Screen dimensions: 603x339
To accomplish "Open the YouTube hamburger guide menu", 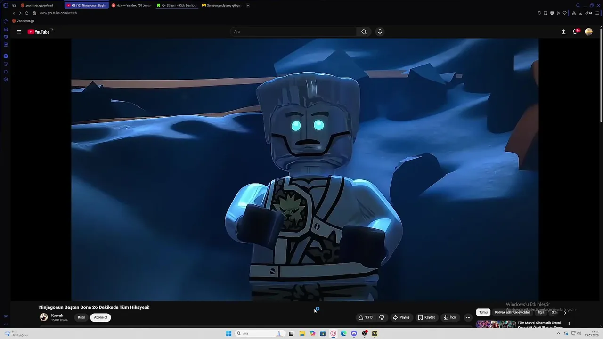I will (19, 32).
